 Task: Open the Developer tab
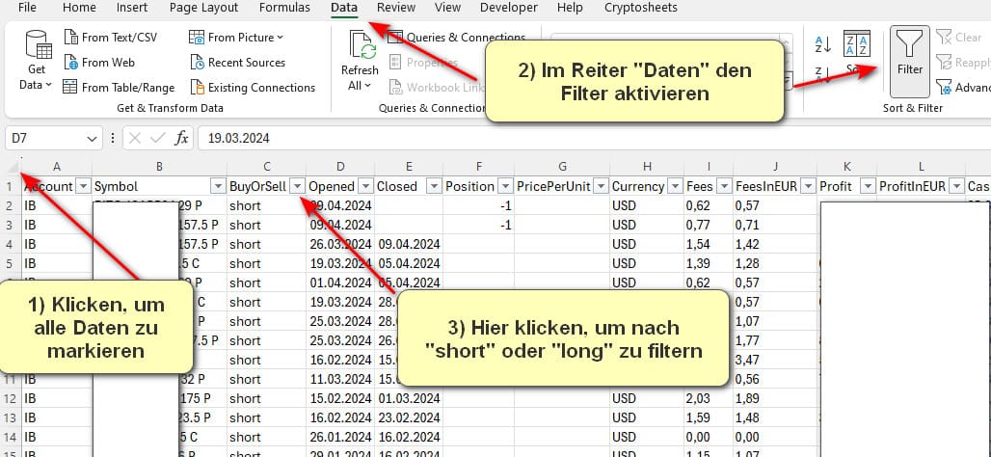[509, 8]
